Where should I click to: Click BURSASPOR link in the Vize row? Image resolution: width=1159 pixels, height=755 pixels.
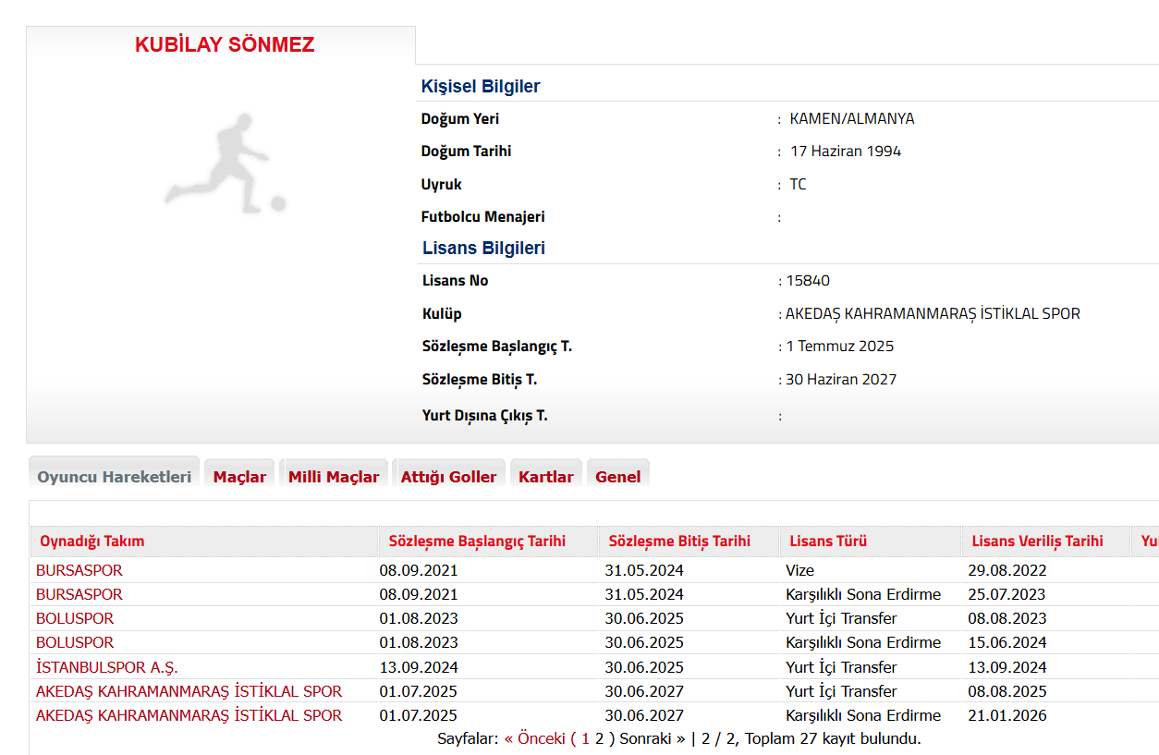(x=79, y=570)
